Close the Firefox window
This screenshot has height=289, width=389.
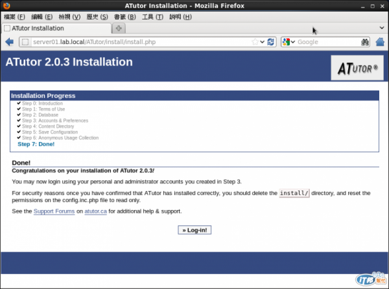383,6
